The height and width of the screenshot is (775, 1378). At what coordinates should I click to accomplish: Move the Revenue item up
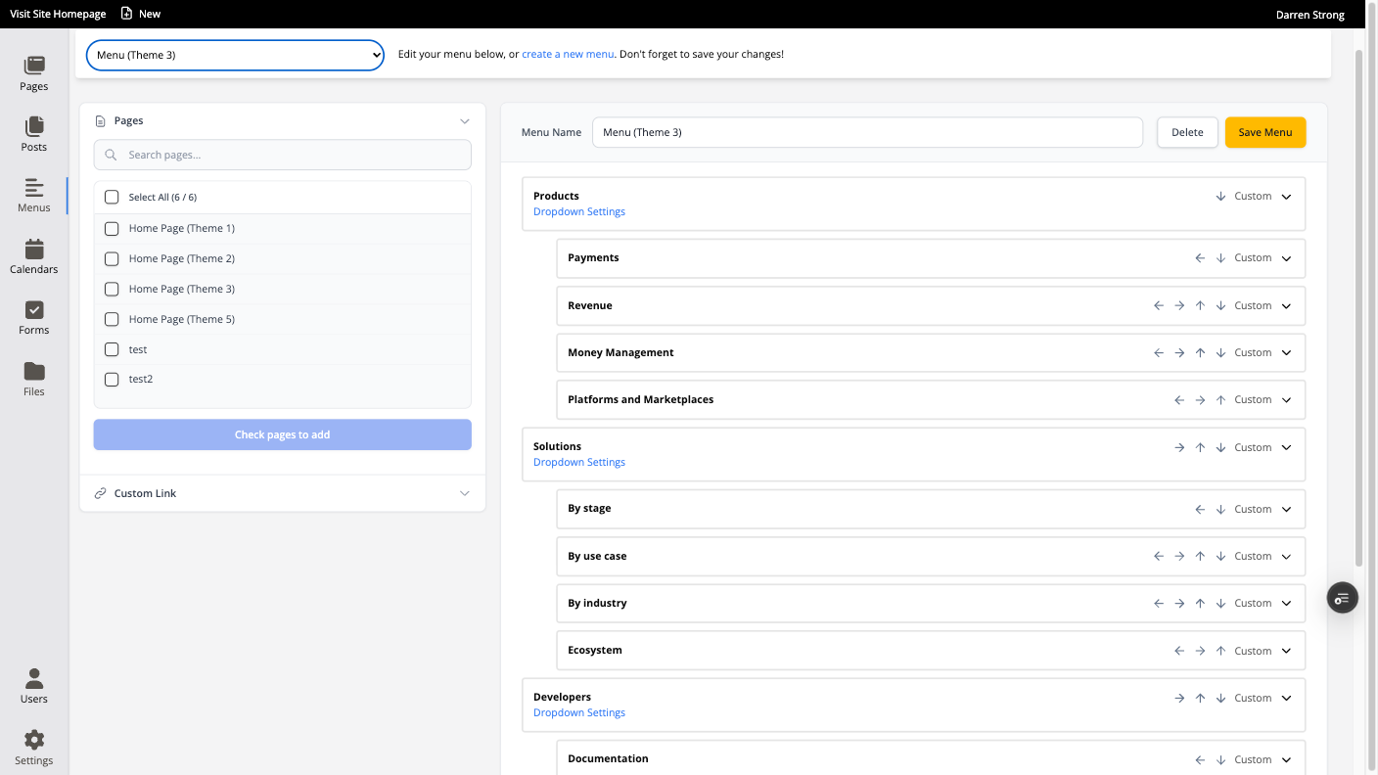1200,305
